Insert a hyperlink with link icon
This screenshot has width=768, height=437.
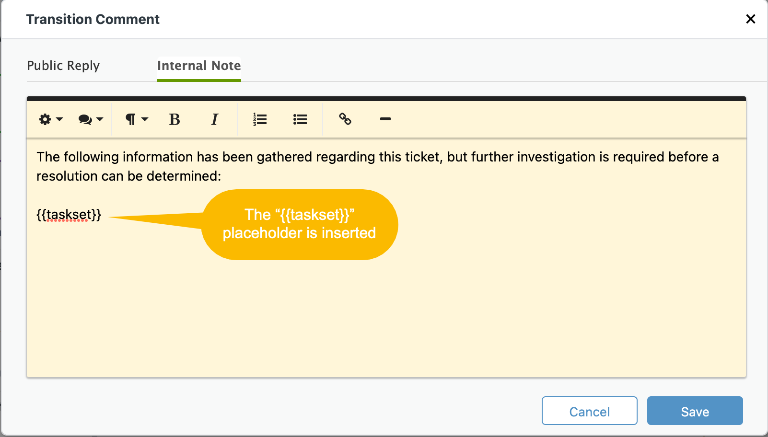345,119
